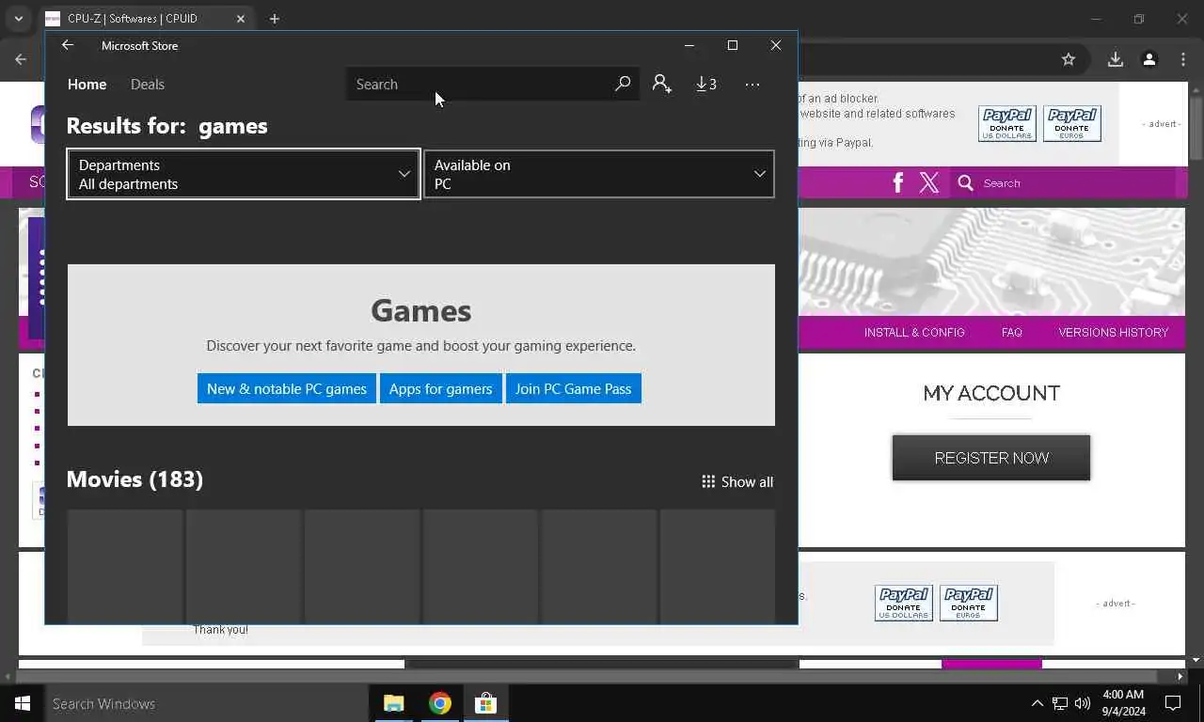This screenshot has width=1204, height=722.
Task: Open the Action Center notifications icon
Action: 1173,703
